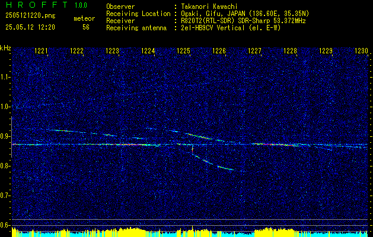Click the 'Observer' field label
Image resolution: width=373 pixels, height=237 pixels.
coord(120,7)
